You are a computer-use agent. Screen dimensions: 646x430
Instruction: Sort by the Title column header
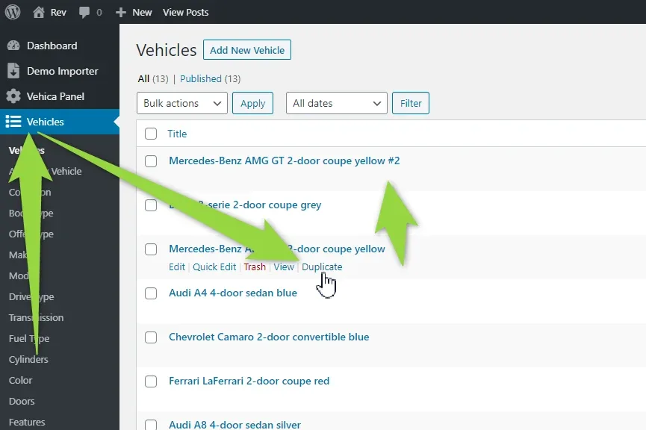(177, 134)
